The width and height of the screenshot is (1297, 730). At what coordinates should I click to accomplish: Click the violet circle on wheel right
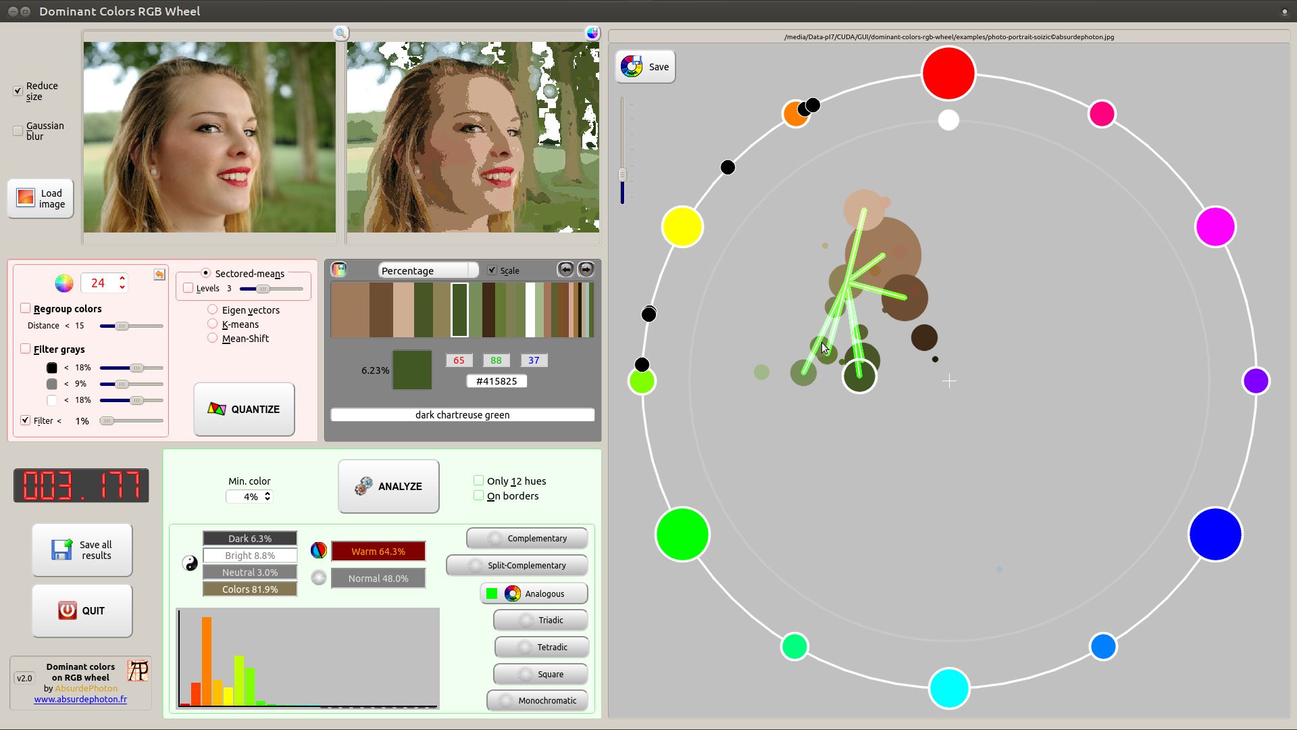pyautogui.click(x=1256, y=381)
